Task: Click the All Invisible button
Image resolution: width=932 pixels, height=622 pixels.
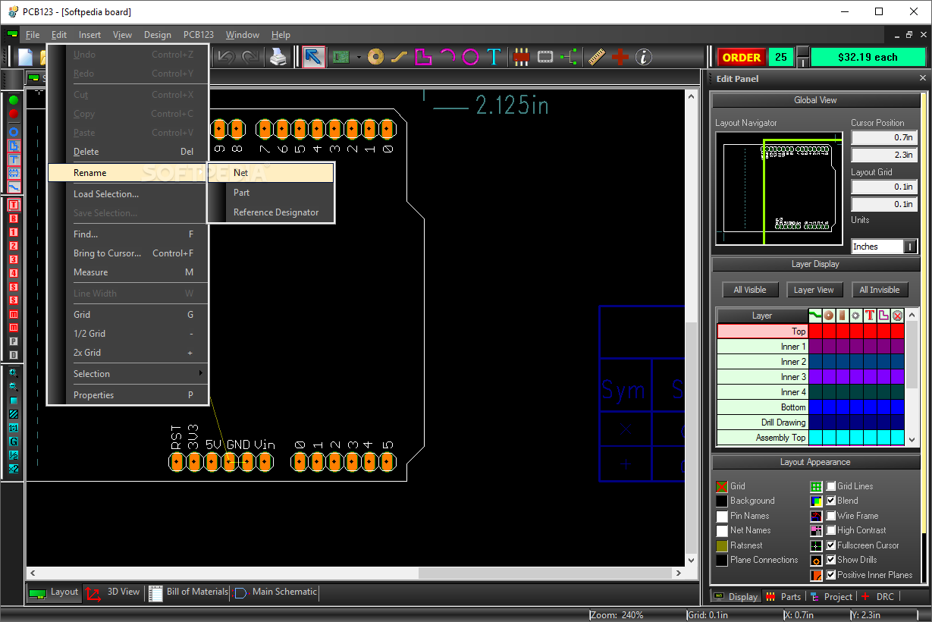Action: pyautogui.click(x=880, y=290)
